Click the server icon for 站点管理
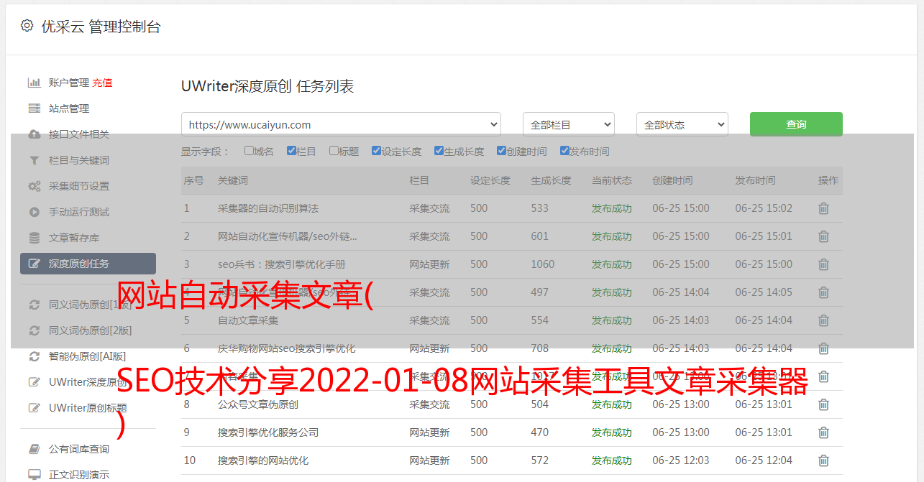This screenshot has width=924, height=482. pyautogui.click(x=34, y=108)
